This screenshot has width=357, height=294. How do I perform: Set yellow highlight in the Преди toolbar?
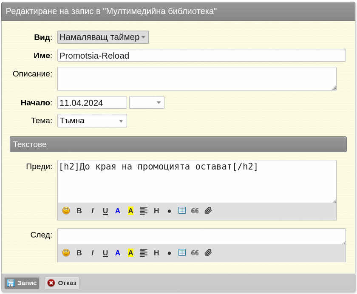[130, 211]
